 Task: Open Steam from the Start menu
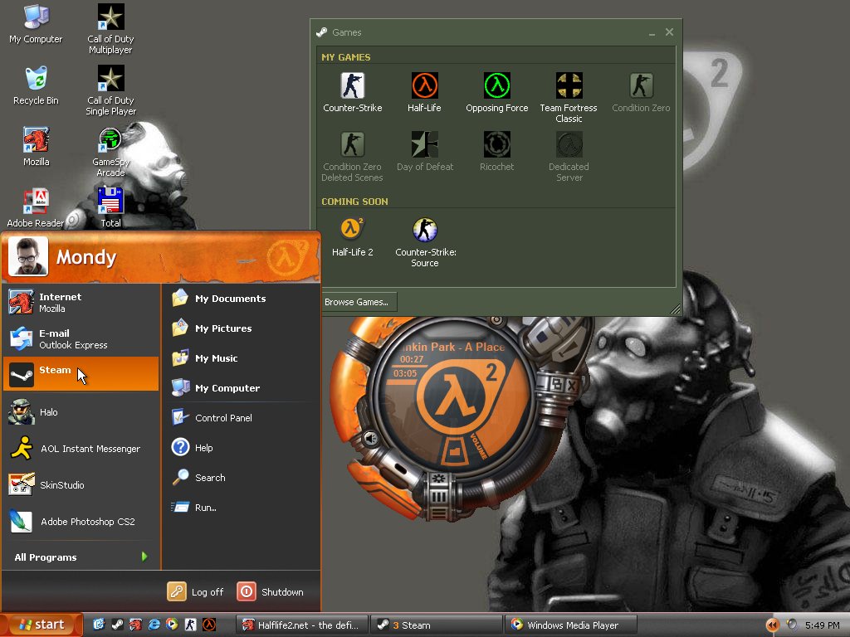(81, 374)
